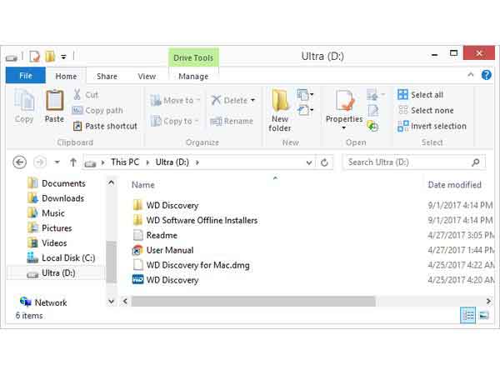Click the Forward navigation arrow
This screenshot has height=375, width=500.
[40, 162]
